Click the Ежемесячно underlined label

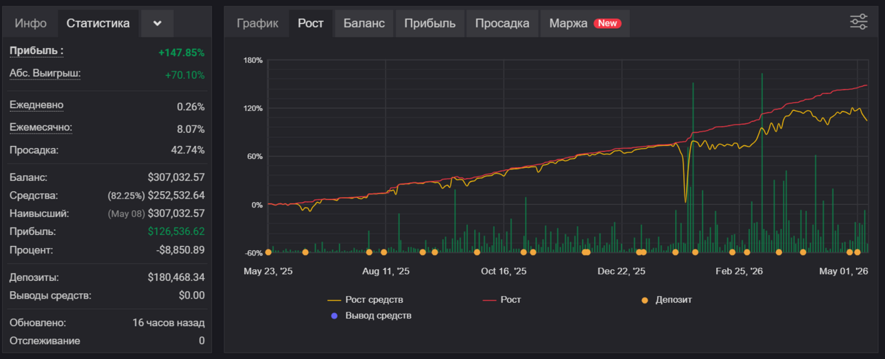coord(41,128)
